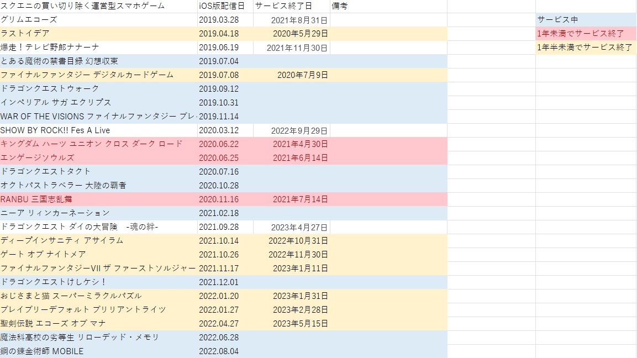The image size is (637, 358).
Task: Select the cell 魔法科高校の劣等生 リローデッド・メモリ
Action: point(99,338)
